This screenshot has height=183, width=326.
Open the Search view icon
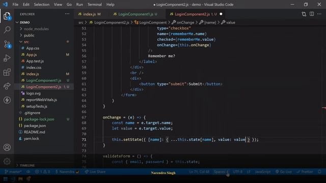pos(7,29)
